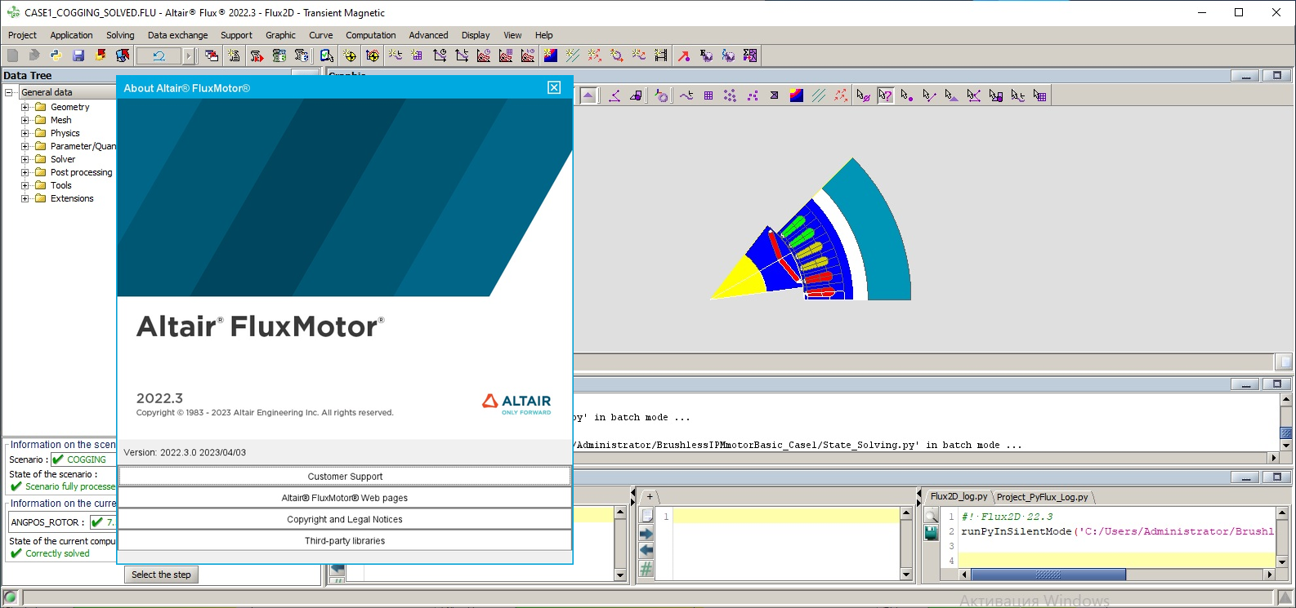This screenshot has width=1296, height=608.
Task: Switch to the Project_PyFlux_Log.py tab
Action: pos(1042,496)
